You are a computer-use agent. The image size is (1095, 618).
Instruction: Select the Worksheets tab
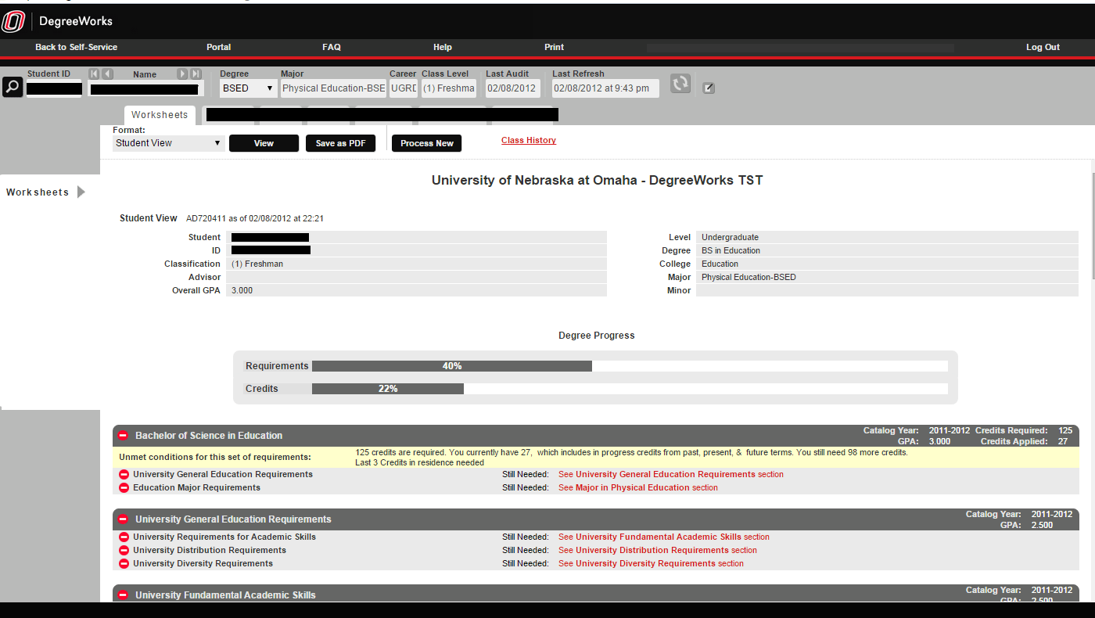point(160,115)
